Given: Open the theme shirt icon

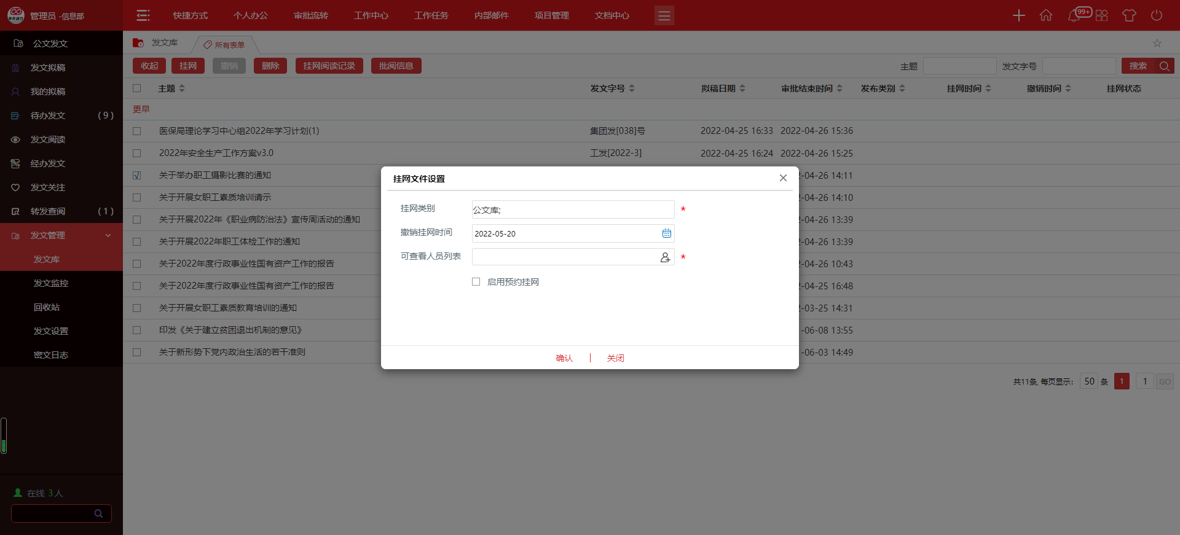Looking at the screenshot, I should coord(1128,15).
